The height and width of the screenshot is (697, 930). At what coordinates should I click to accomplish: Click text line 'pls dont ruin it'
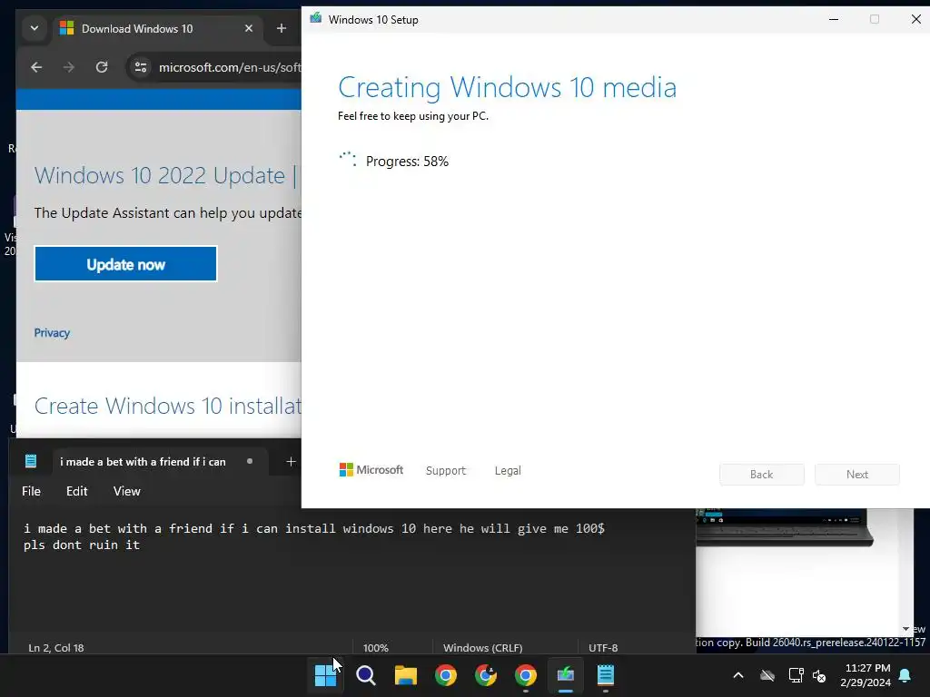tap(82, 545)
